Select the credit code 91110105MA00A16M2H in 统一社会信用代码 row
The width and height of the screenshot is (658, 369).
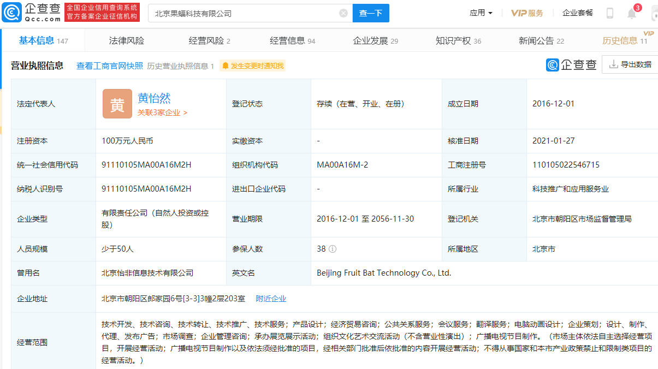[146, 165]
